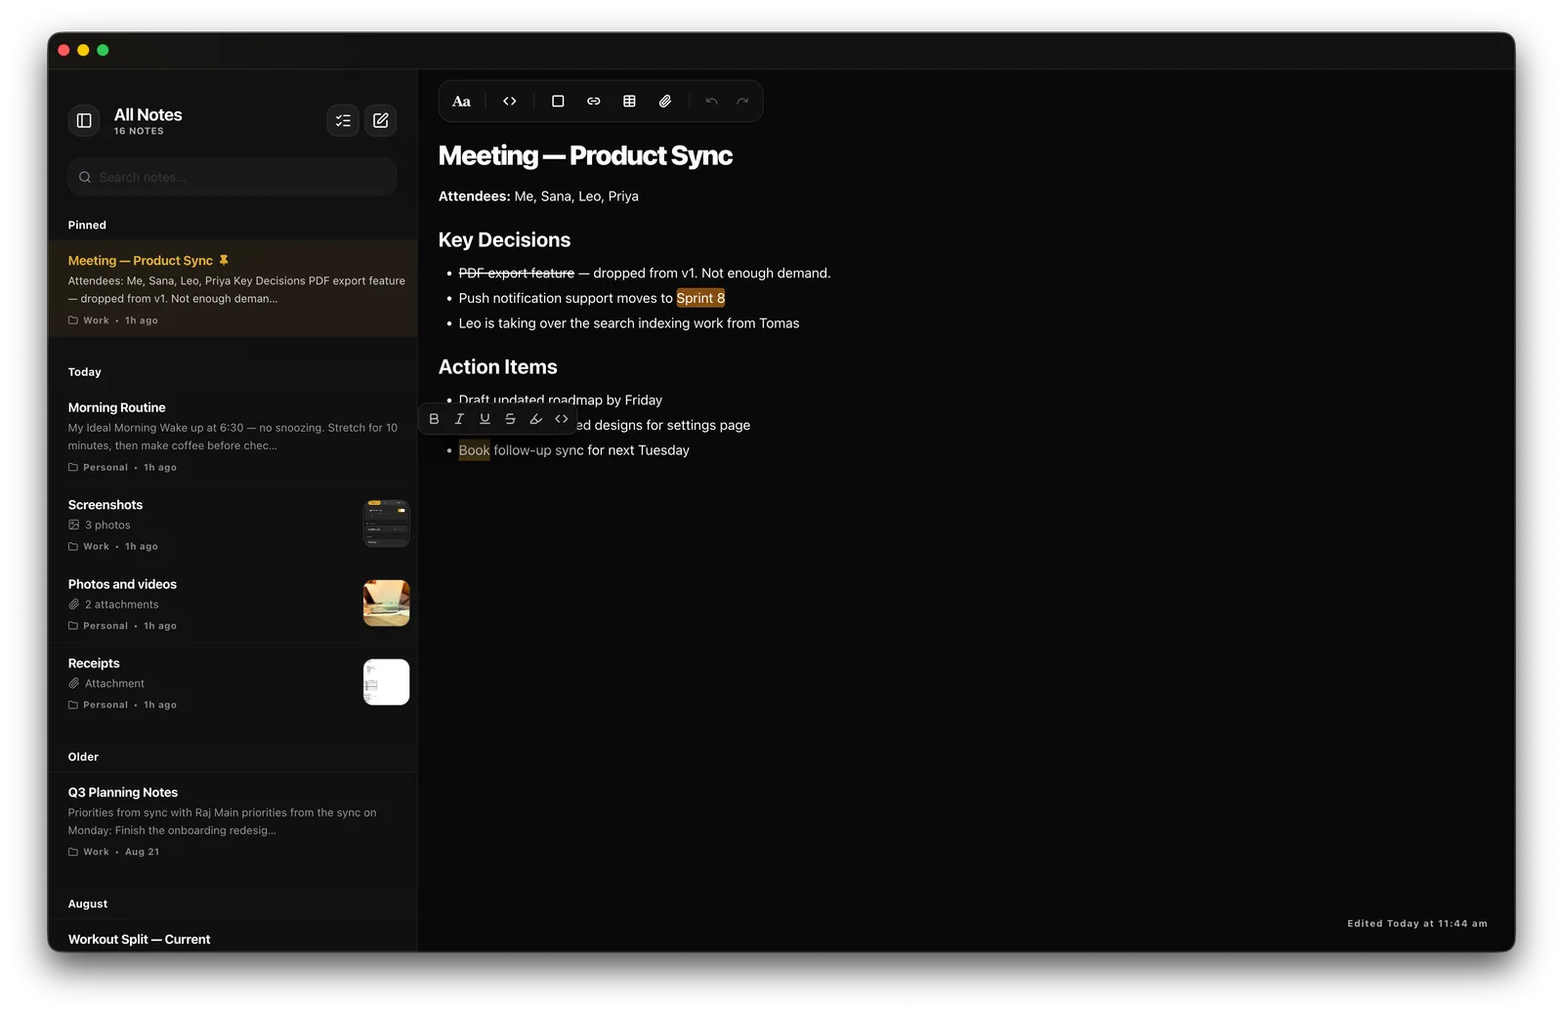Open the Aa text style menu

[461, 102]
